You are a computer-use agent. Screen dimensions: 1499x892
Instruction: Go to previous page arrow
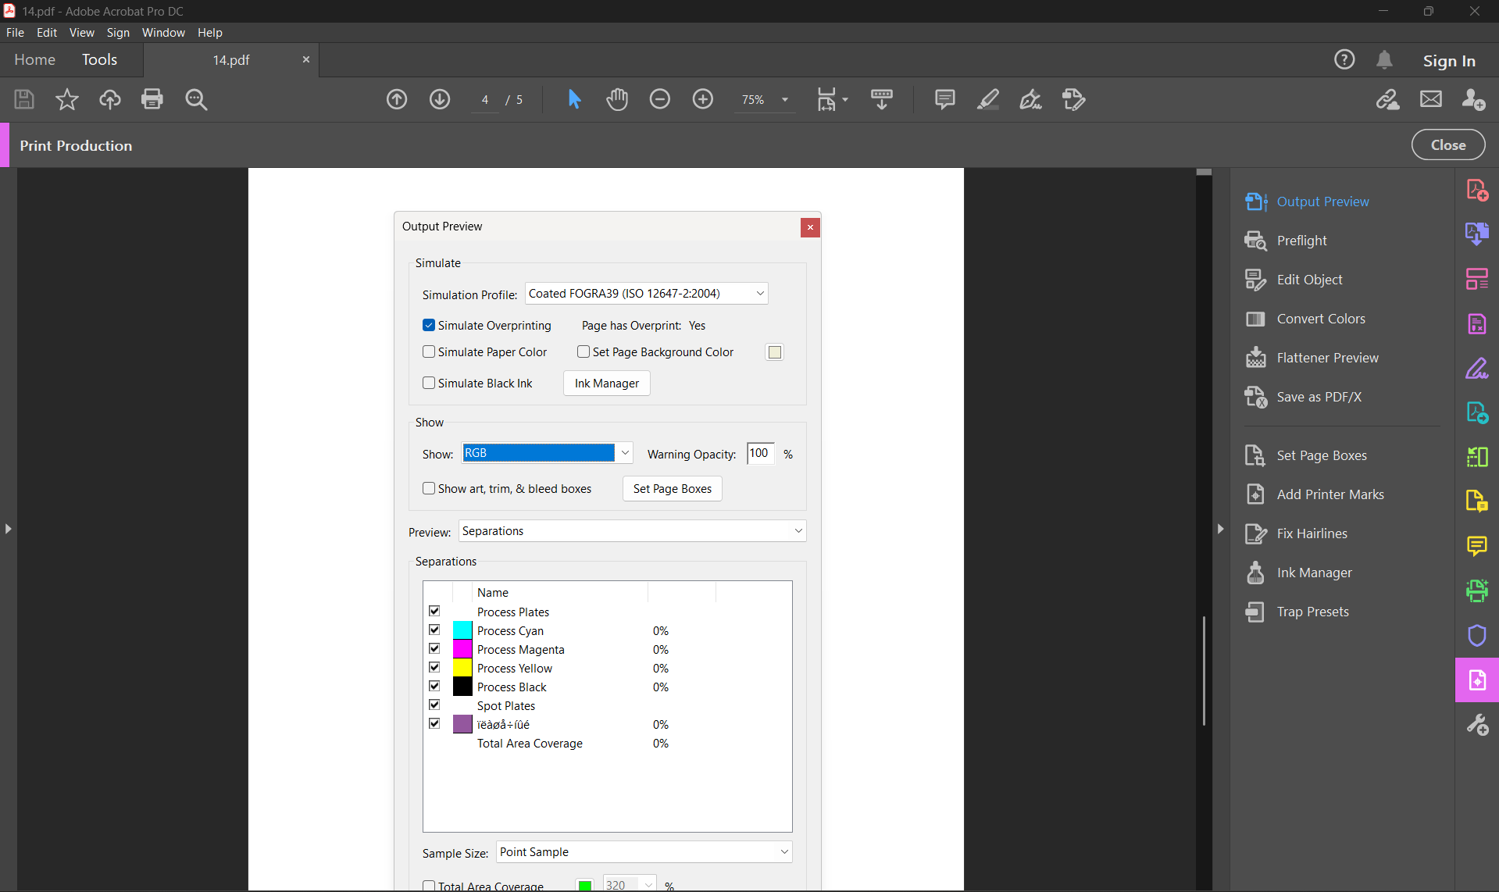[397, 99]
